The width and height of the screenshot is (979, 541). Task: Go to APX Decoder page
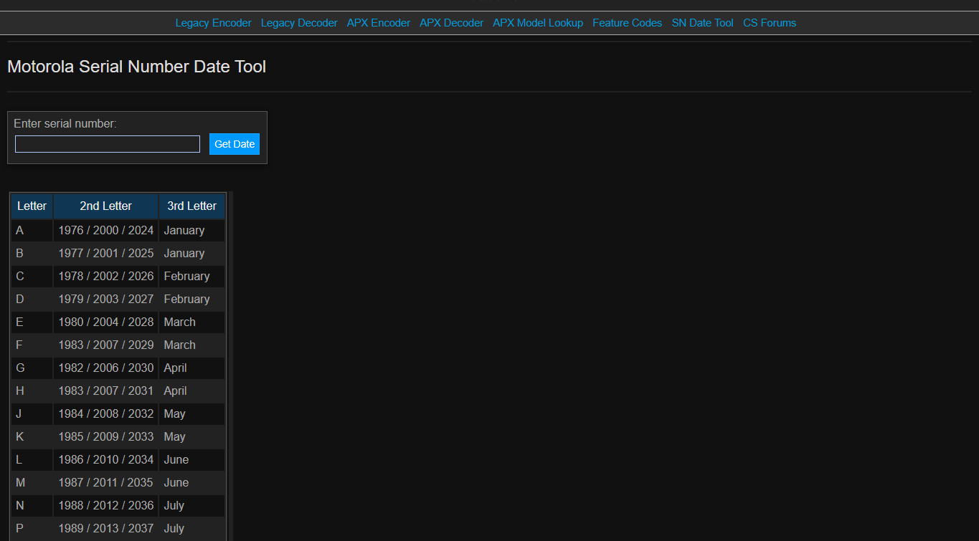tap(452, 23)
